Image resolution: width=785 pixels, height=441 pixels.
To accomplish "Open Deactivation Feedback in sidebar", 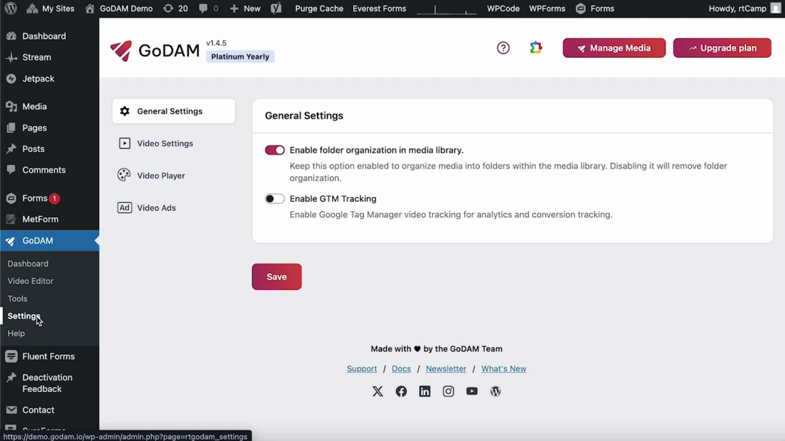I will click(47, 383).
